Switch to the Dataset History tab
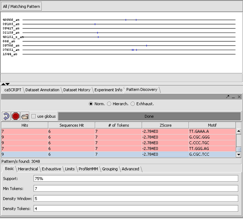The image size is (243, 219). (x=77, y=90)
